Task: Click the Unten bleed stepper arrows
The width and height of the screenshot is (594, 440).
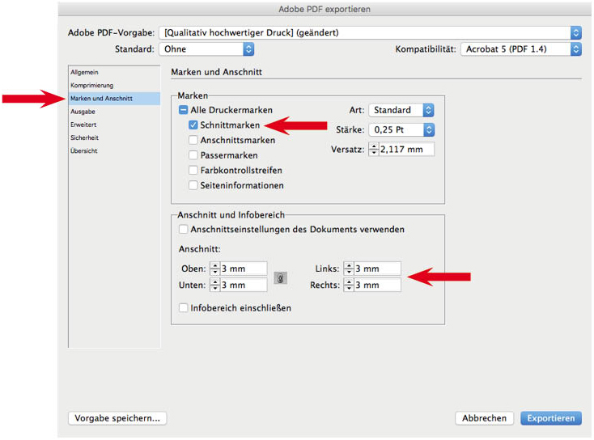Action: pos(214,285)
